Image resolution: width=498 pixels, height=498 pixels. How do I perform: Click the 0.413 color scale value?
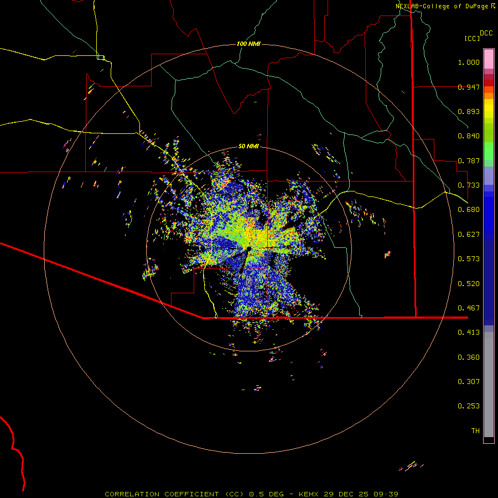(469, 333)
